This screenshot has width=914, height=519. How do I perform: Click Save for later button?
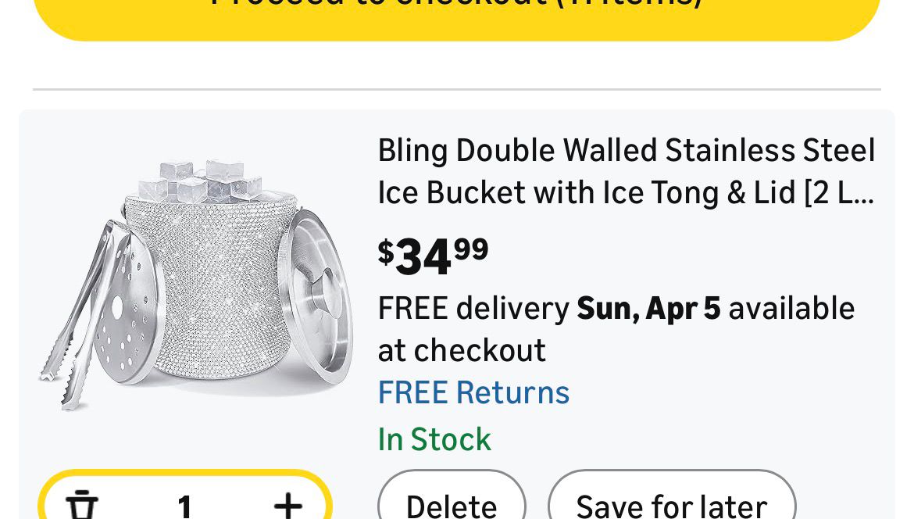(x=672, y=504)
